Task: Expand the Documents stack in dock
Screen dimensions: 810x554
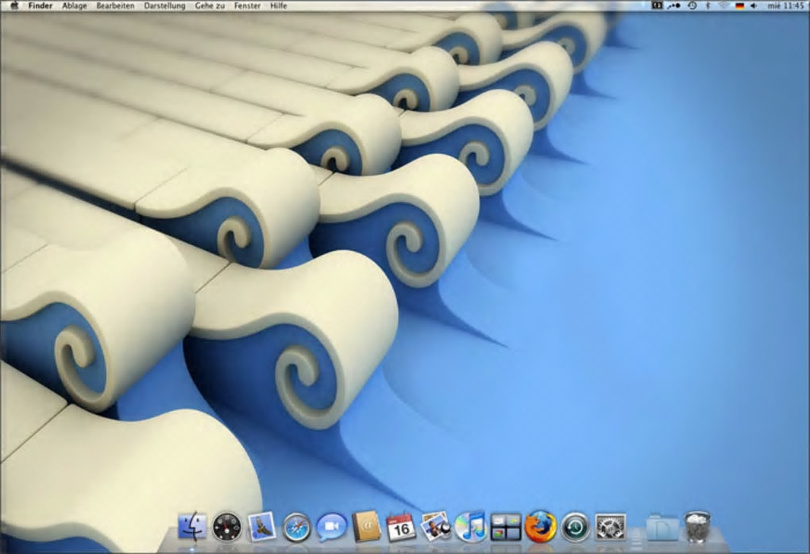Action: pos(661,527)
